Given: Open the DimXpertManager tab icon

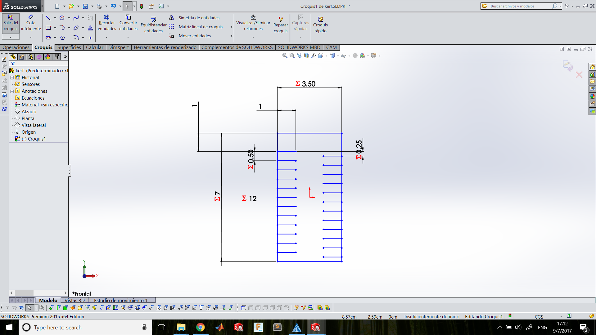Looking at the screenshot, I should [39, 56].
